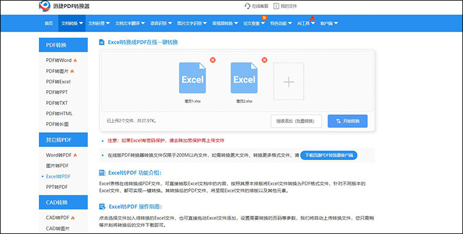Image resolution: width=463 pixels, height=234 pixels.
Task: Click 下载迅捷PDF转换器客户端 button
Action: pyautogui.click(x=328, y=155)
